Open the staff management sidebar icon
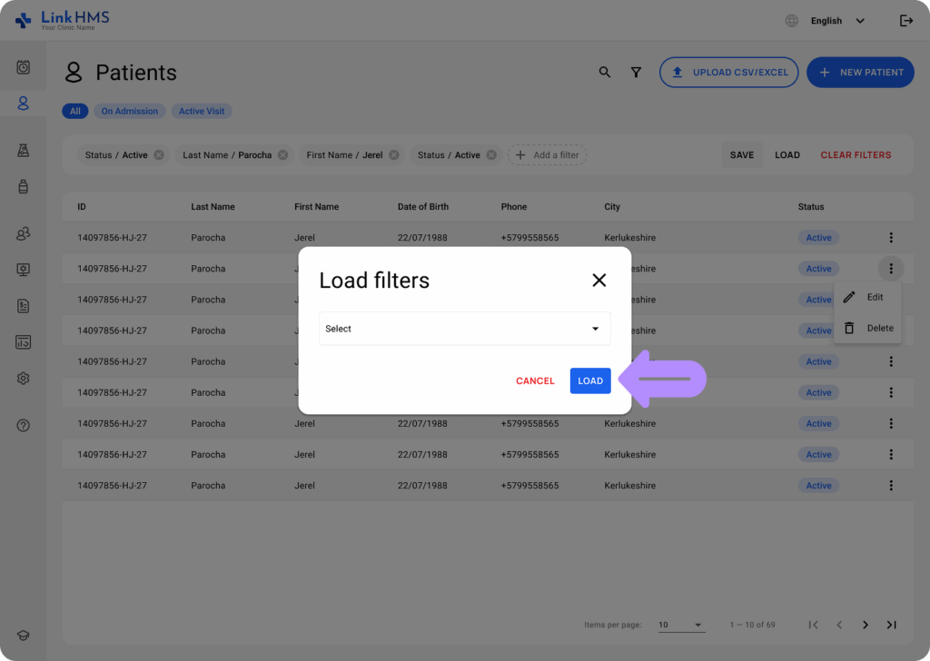Viewport: 930px width, 661px height. (23, 233)
